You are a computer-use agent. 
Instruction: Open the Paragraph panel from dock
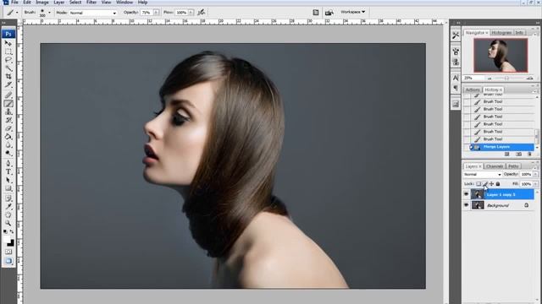(x=456, y=88)
